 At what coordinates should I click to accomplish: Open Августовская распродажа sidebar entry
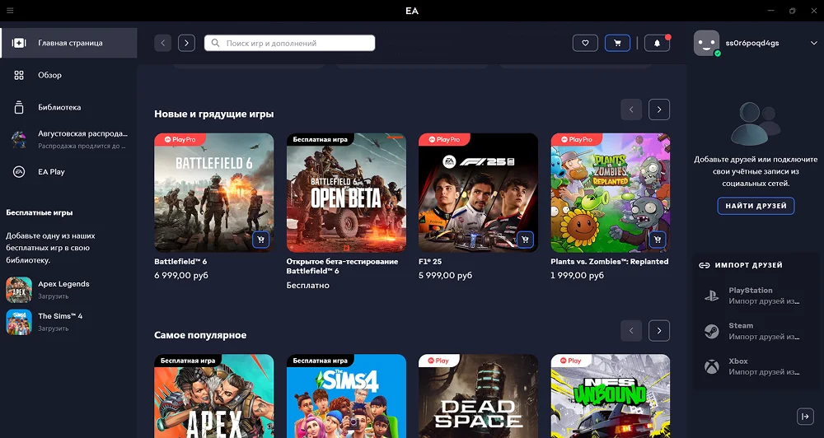(x=69, y=140)
